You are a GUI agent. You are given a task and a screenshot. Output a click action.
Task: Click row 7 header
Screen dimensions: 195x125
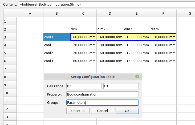point(10,69)
